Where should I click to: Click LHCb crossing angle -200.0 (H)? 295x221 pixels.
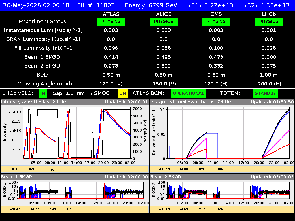pos(269,84)
